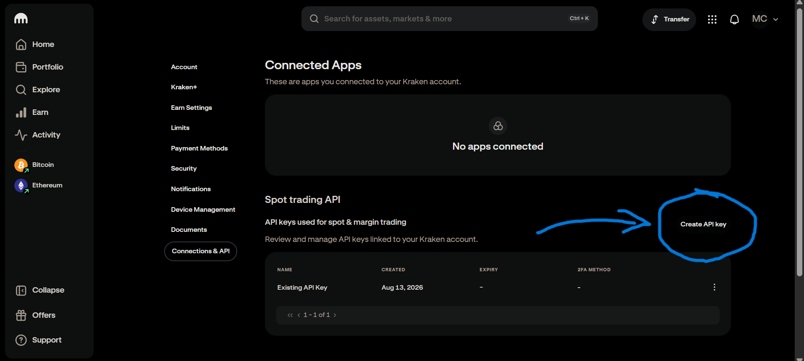Image resolution: width=804 pixels, height=361 pixels.
Task: Go to next page of API keys
Action: click(335, 315)
